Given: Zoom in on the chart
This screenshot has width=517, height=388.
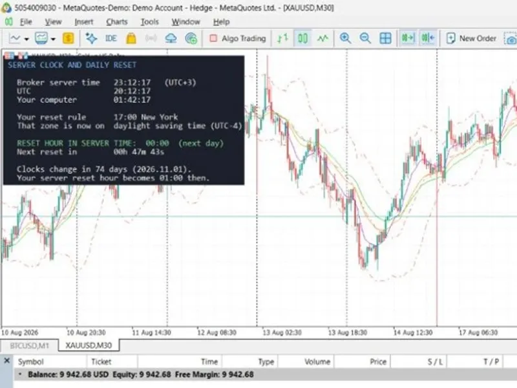Looking at the screenshot, I should [x=345, y=38].
